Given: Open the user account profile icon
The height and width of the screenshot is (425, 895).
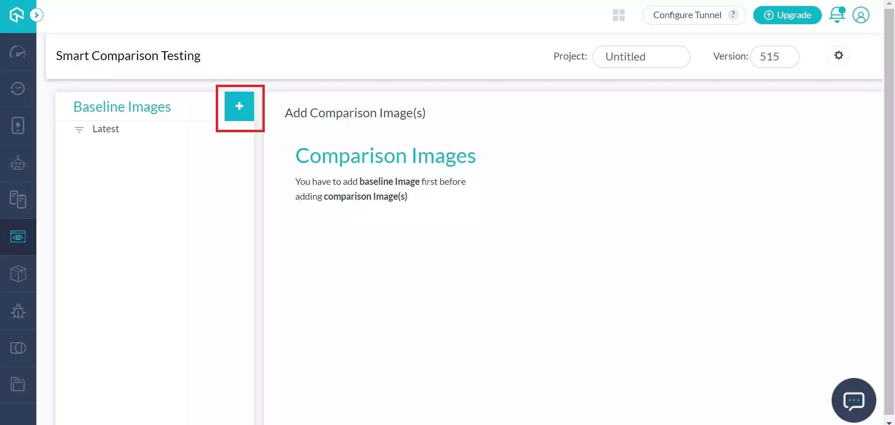Looking at the screenshot, I should pyautogui.click(x=861, y=15).
